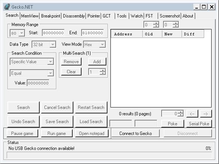Click Add in Multi-Search
The width and height of the screenshot is (219, 164).
coord(97,62)
